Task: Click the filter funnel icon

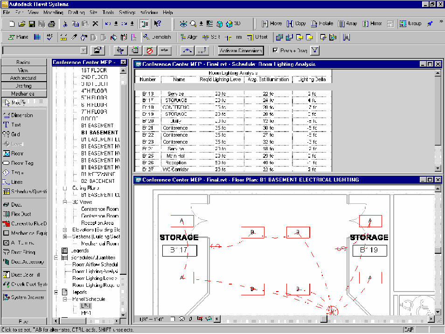Action: (x=315, y=50)
